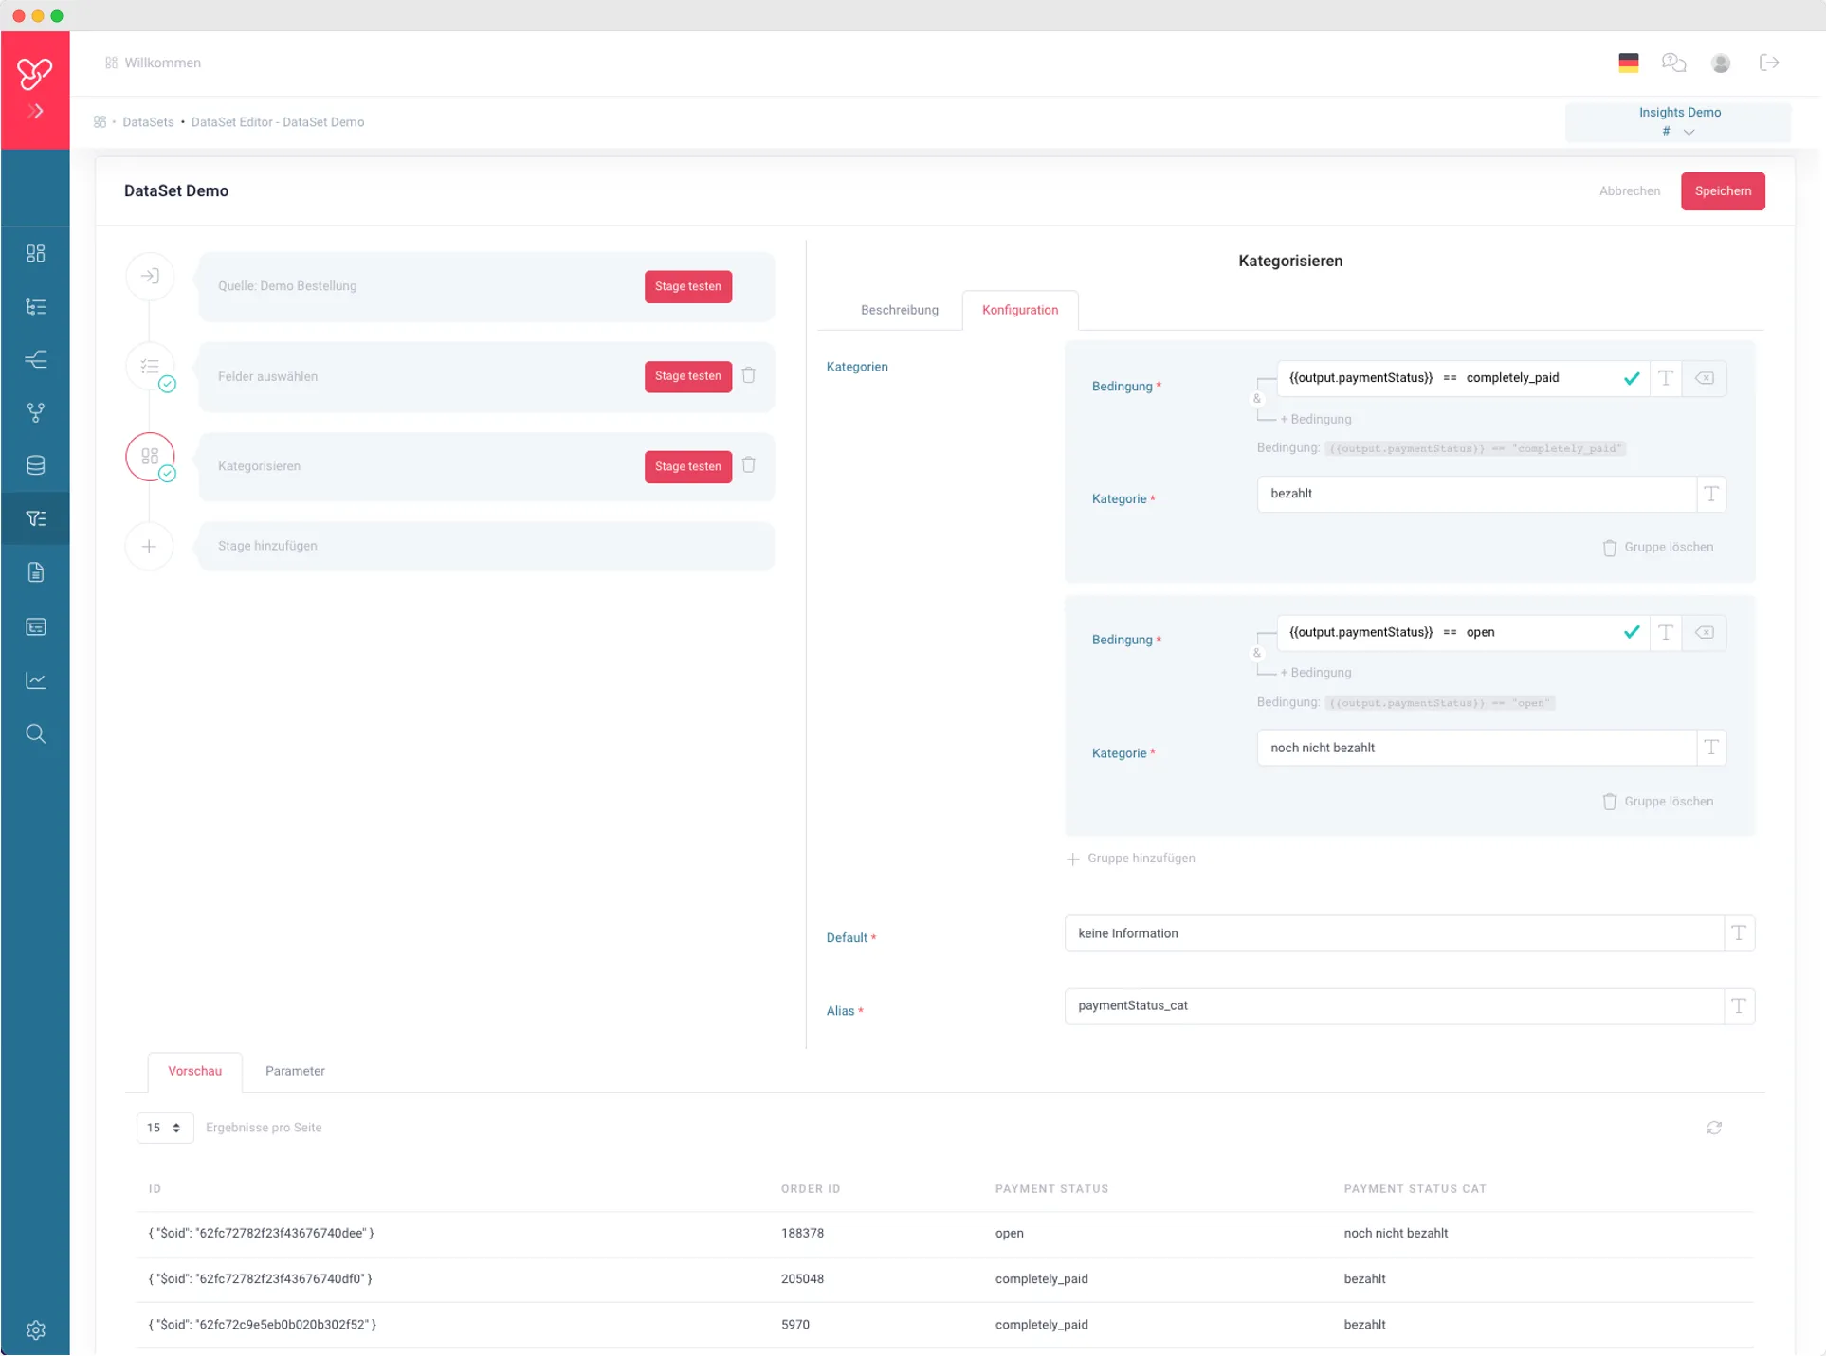Select the source stage circle icon
The height and width of the screenshot is (1356, 1826).
click(x=150, y=277)
